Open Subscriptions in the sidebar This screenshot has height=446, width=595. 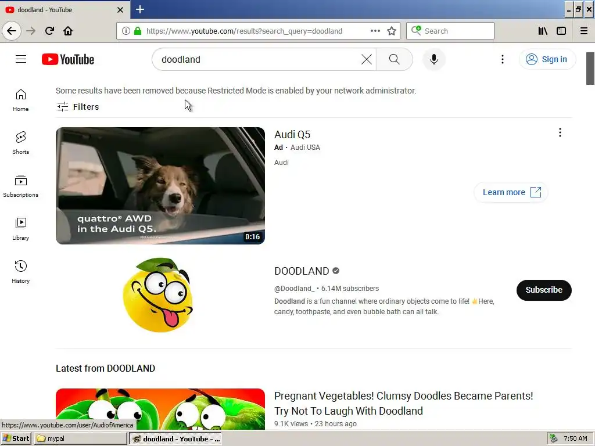click(20, 186)
